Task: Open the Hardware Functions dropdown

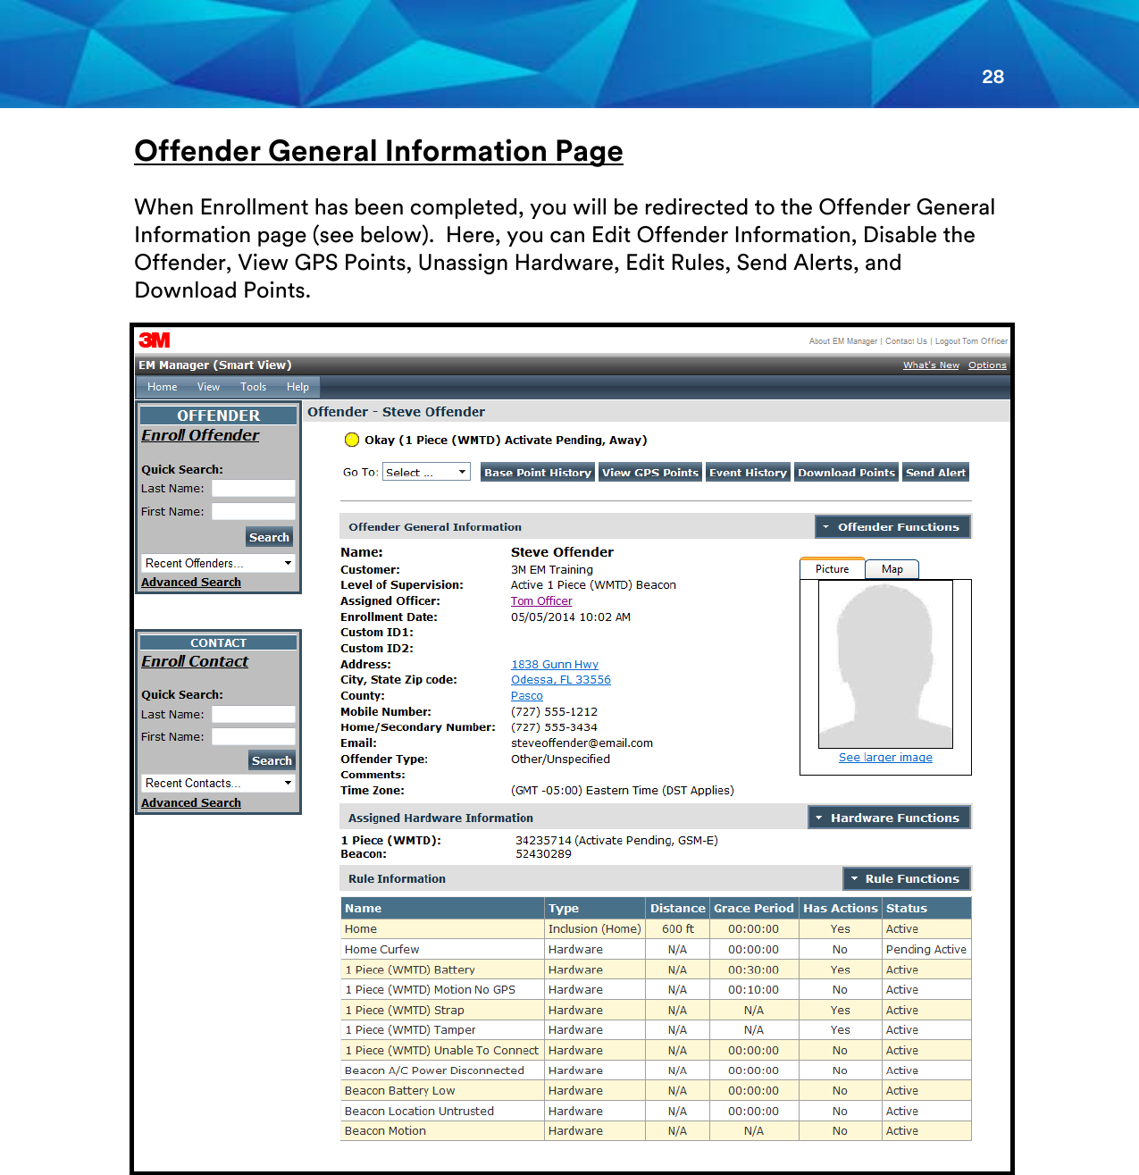Action: point(889,818)
